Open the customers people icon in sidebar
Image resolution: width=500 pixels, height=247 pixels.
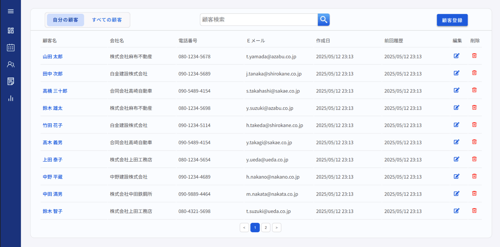(10, 64)
